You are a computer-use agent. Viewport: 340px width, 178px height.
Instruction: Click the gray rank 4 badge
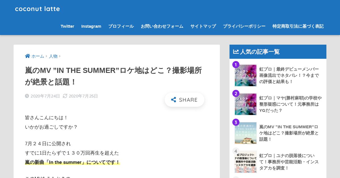click(x=236, y=151)
